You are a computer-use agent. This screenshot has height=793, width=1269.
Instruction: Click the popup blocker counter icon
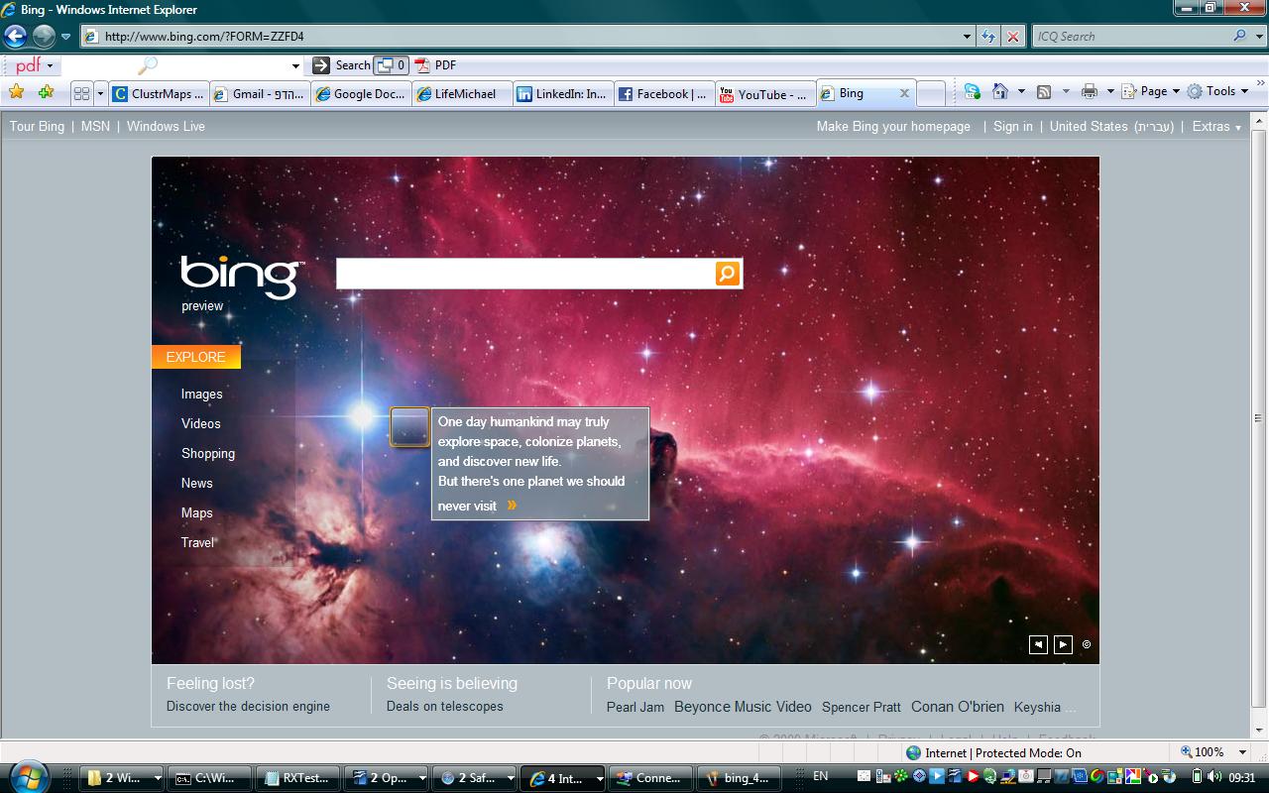click(x=392, y=65)
